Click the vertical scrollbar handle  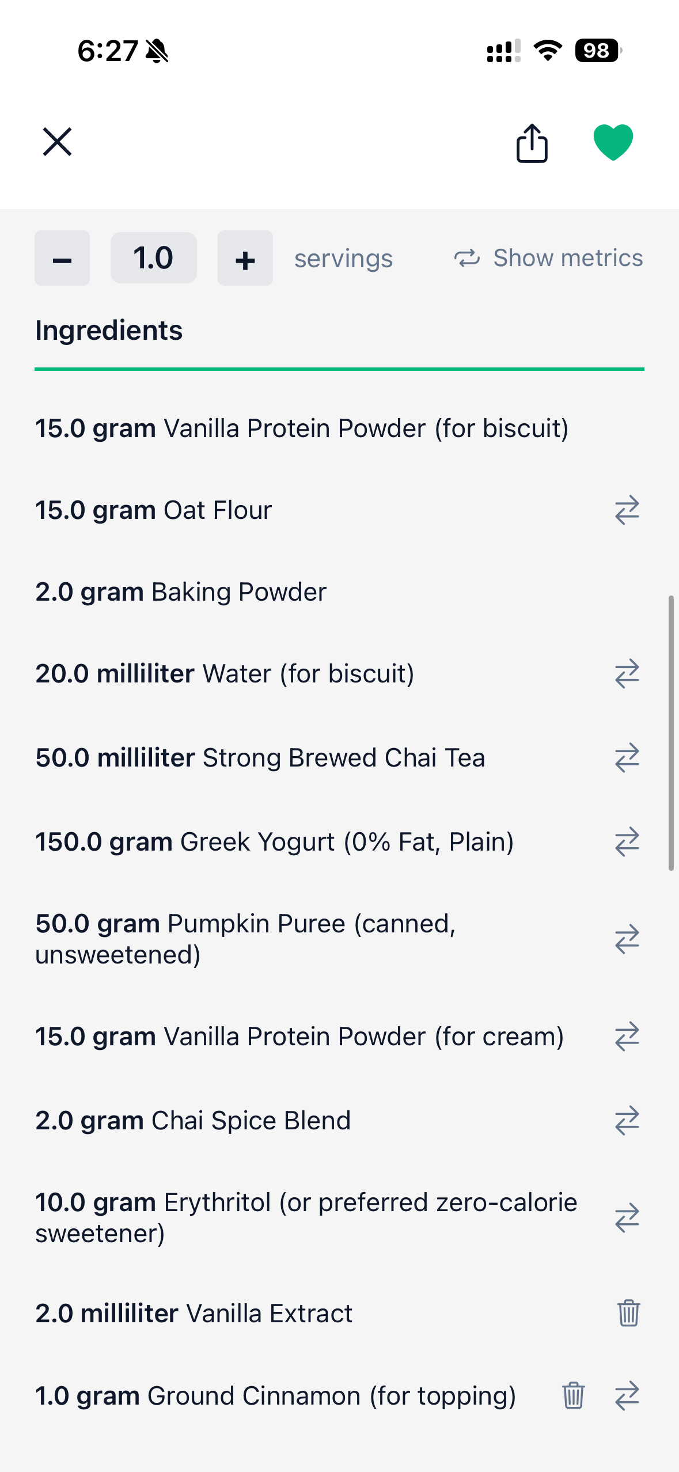click(671, 733)
